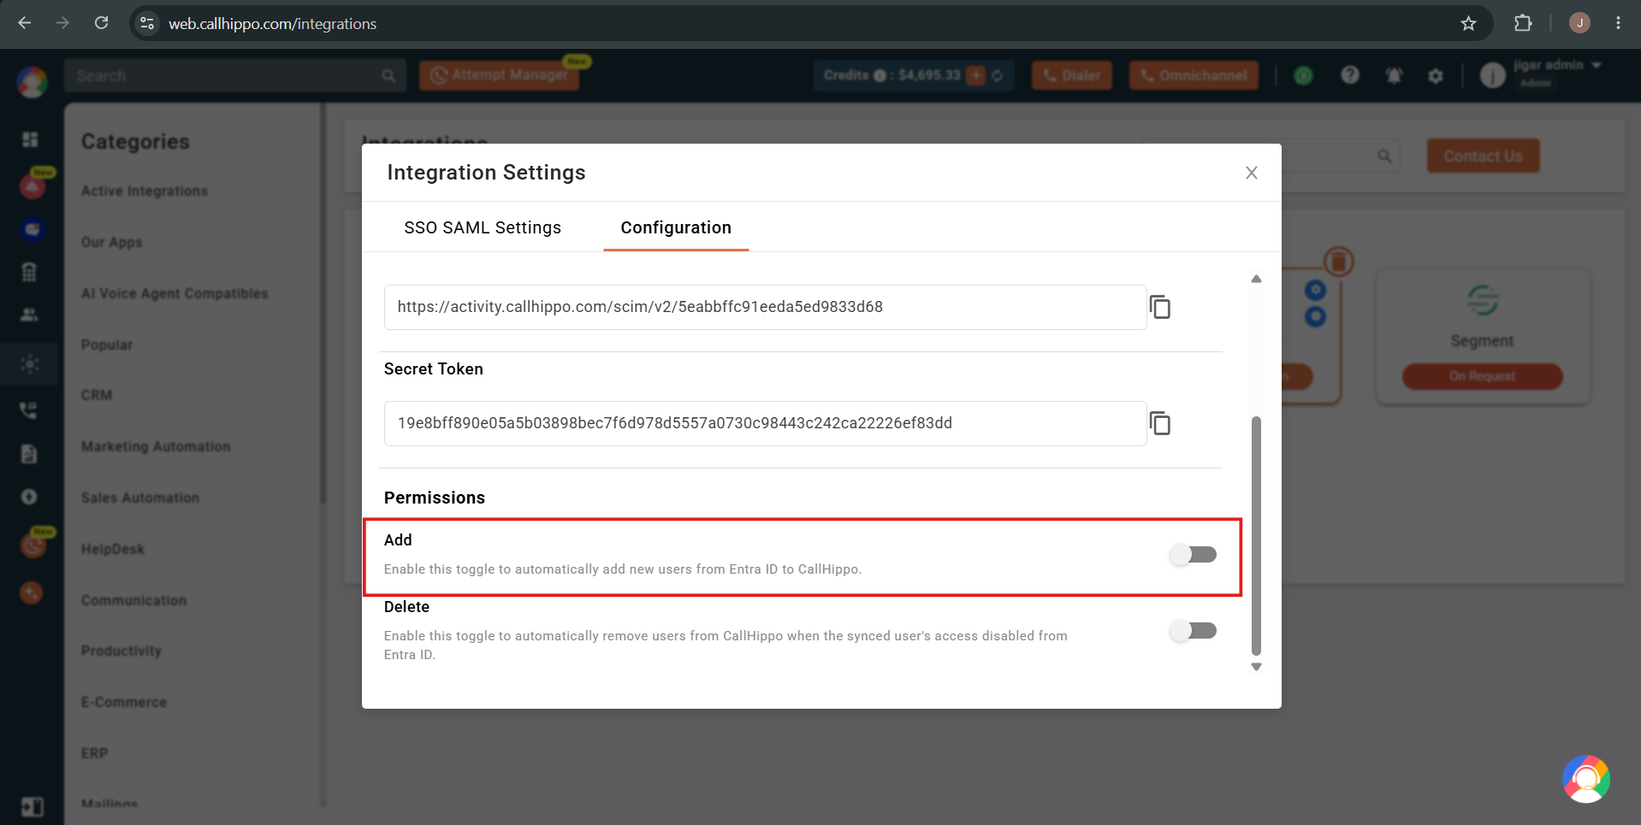Click the Dialer button
This screenshot has width=1641, height=825.
pos(1071,75)
